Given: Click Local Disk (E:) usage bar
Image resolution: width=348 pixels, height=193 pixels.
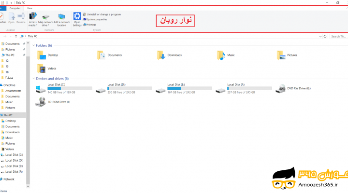Looking at the screenshot, I should (x=190, y=88).
